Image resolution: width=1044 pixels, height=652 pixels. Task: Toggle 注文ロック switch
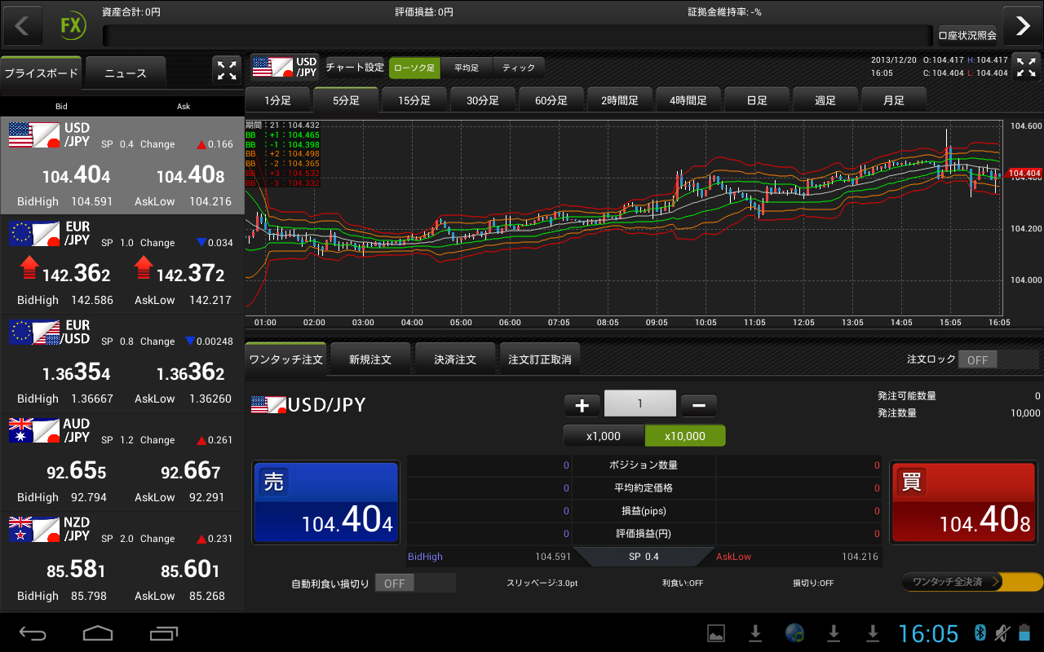click(x=998, y=359)
